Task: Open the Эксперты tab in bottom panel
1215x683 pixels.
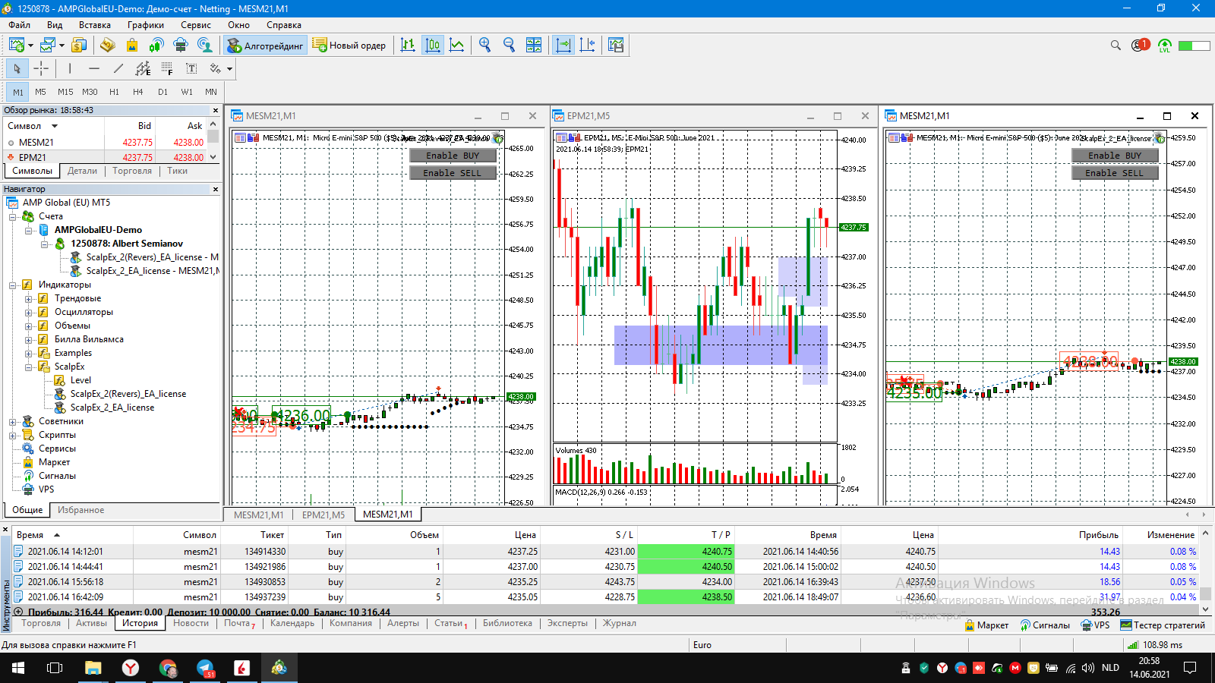Action: tap(568, 623)
